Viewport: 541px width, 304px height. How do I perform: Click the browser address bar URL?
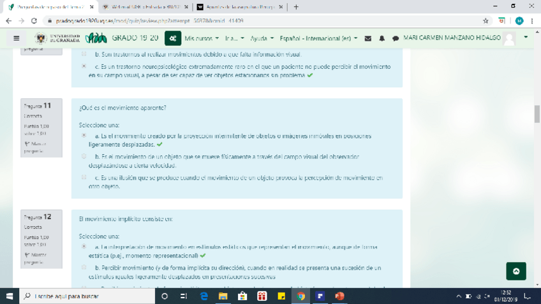150,21
